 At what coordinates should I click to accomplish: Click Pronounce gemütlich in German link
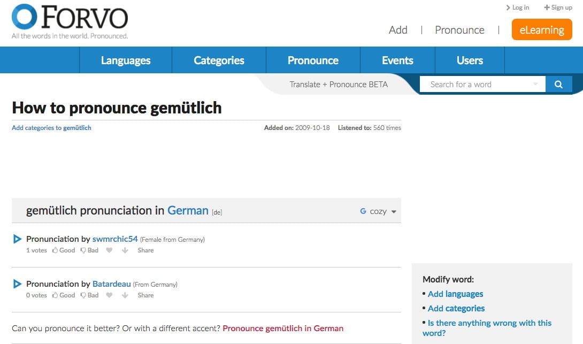pos(283,328)
